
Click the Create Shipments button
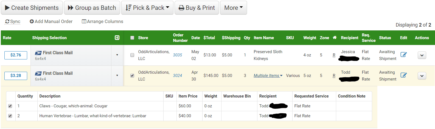(32, 8)
